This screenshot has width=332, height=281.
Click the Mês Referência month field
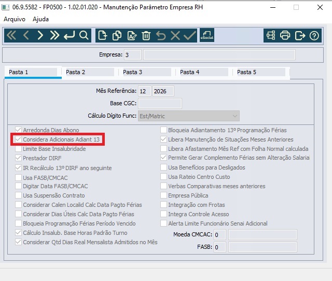click(x=145, y=91)
